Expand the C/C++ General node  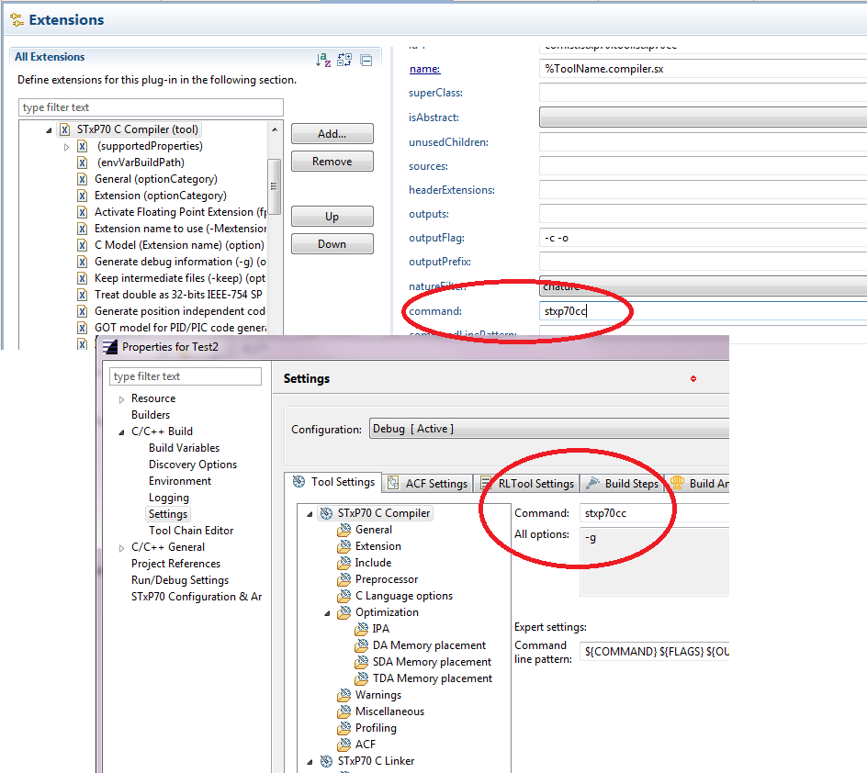tap(121, 547)
